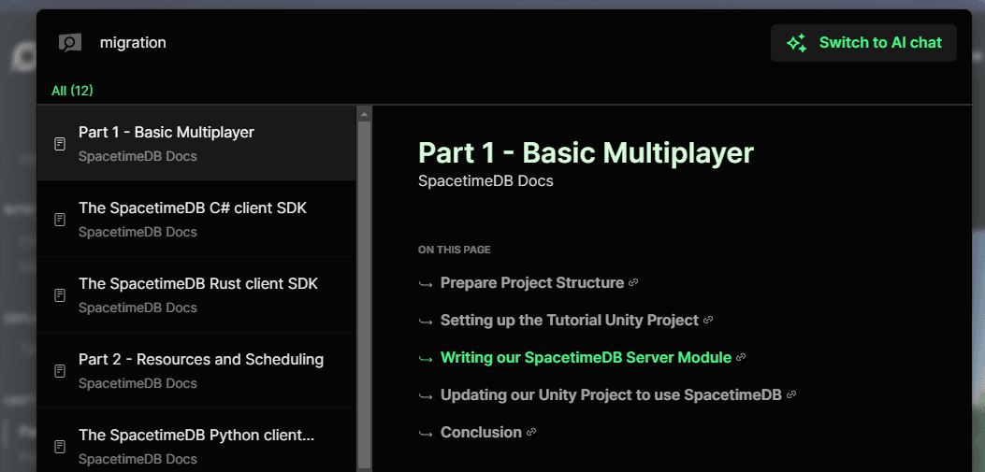The width and height of the screenshot is (985, 472).
Task: Click document icon beside Python client result
Action: click(x=60, y=446)
